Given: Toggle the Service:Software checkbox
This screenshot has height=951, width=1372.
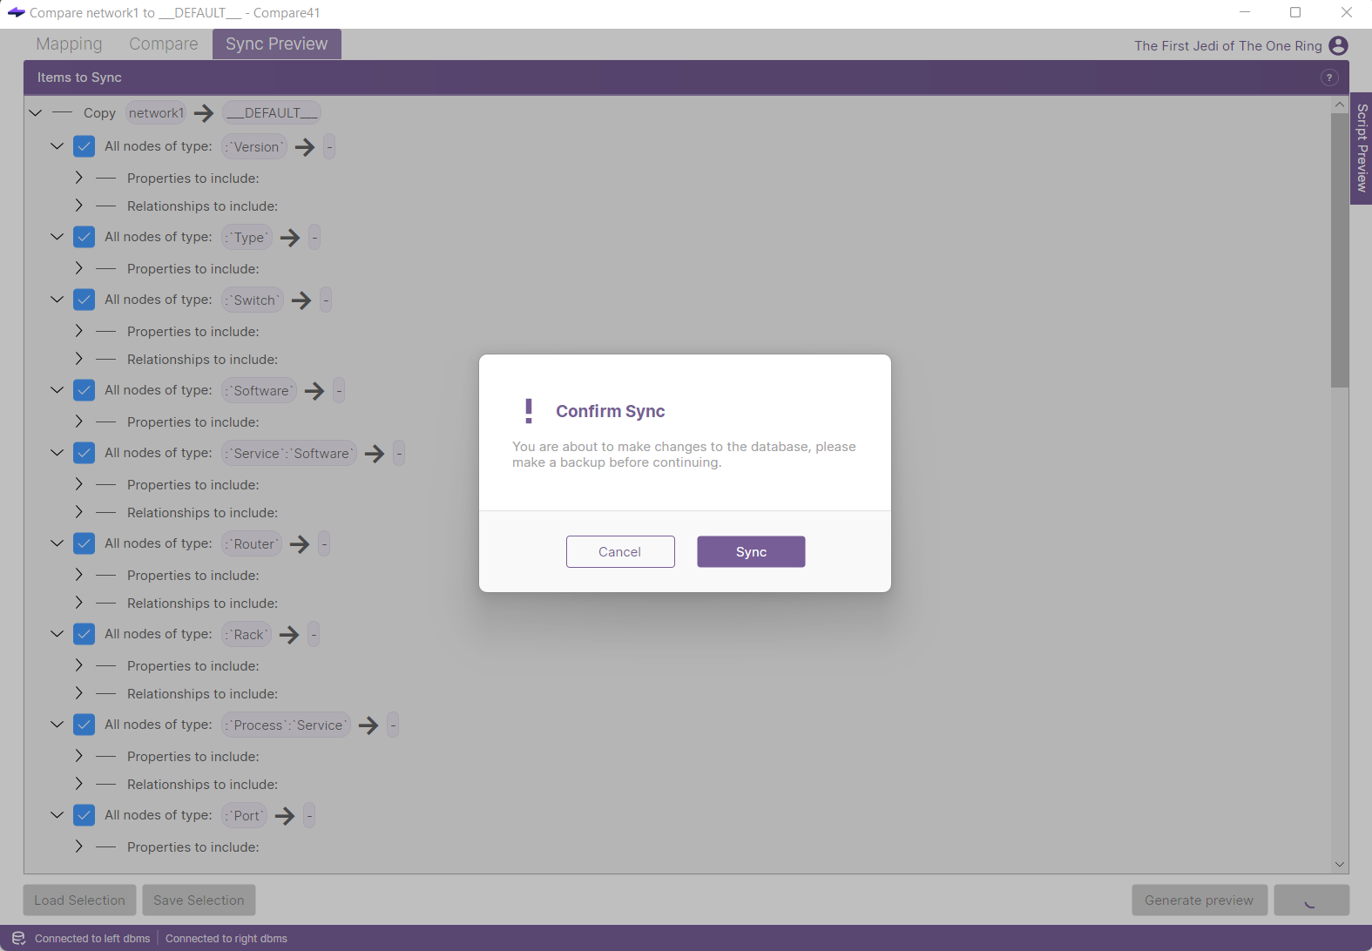Looking at the screenshot, I should tap(84, 453).
